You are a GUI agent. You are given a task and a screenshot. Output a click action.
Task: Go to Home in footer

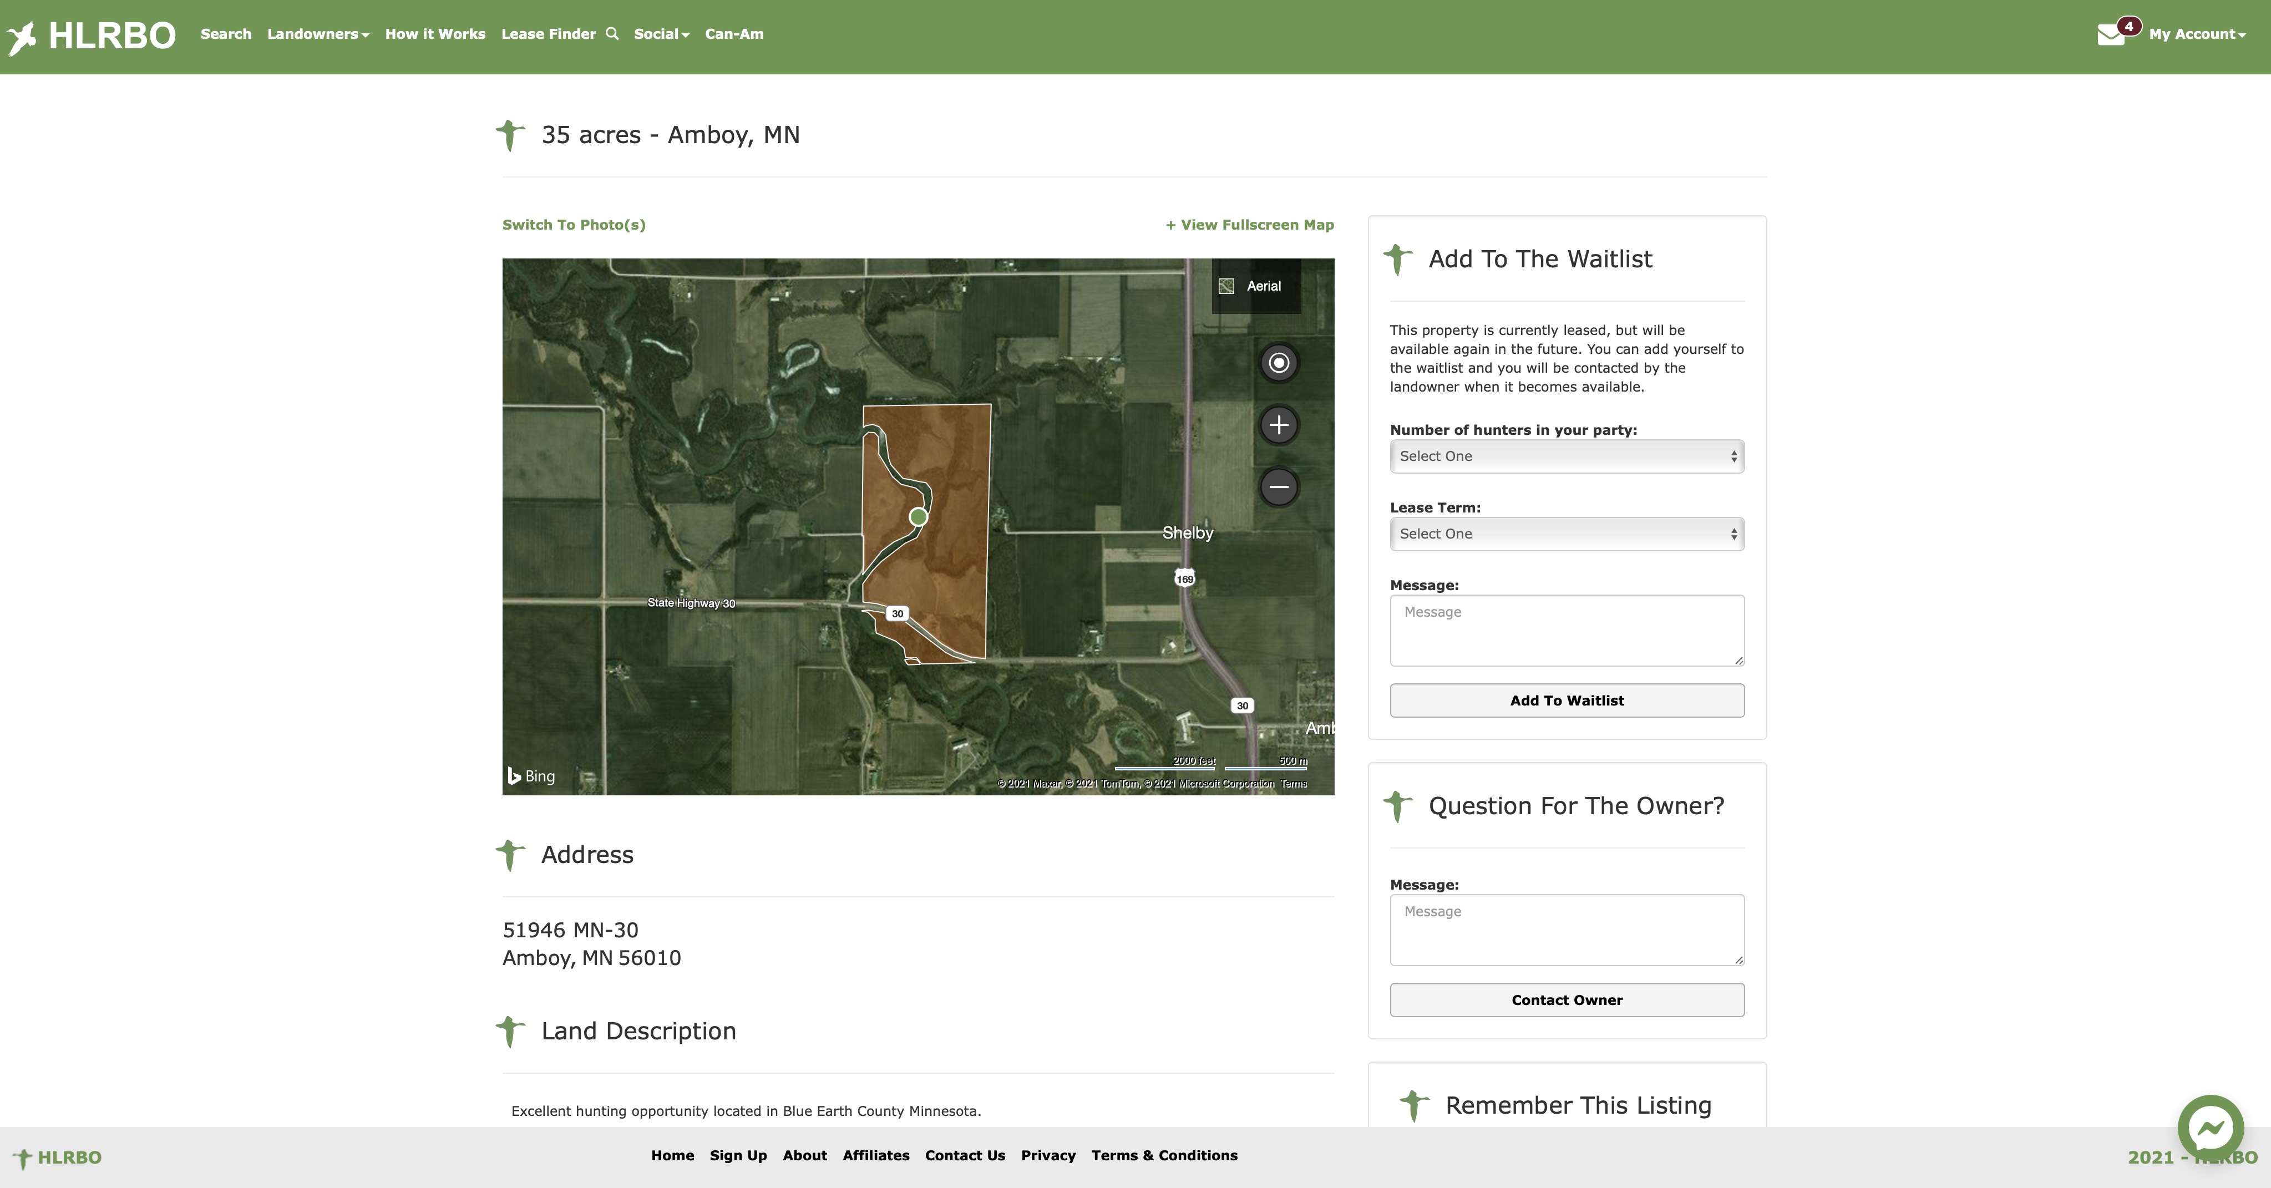(673, 1155)
